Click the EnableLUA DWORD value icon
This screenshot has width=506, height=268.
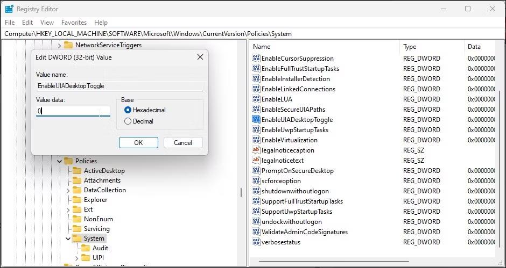tap(256, 99)
